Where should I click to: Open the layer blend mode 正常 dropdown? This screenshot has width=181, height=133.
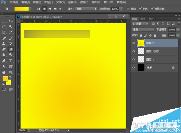(143, 29)
